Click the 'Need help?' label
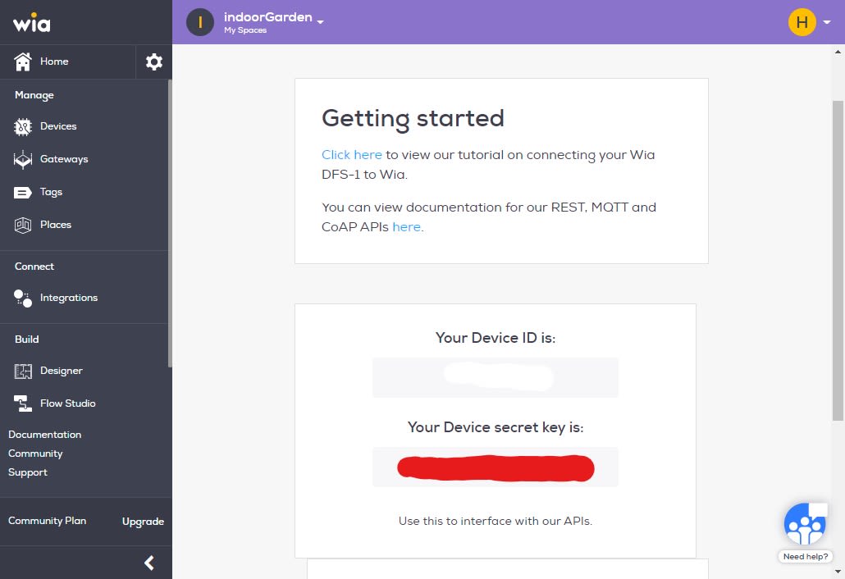The image size is (845, 579). (806, 556)
